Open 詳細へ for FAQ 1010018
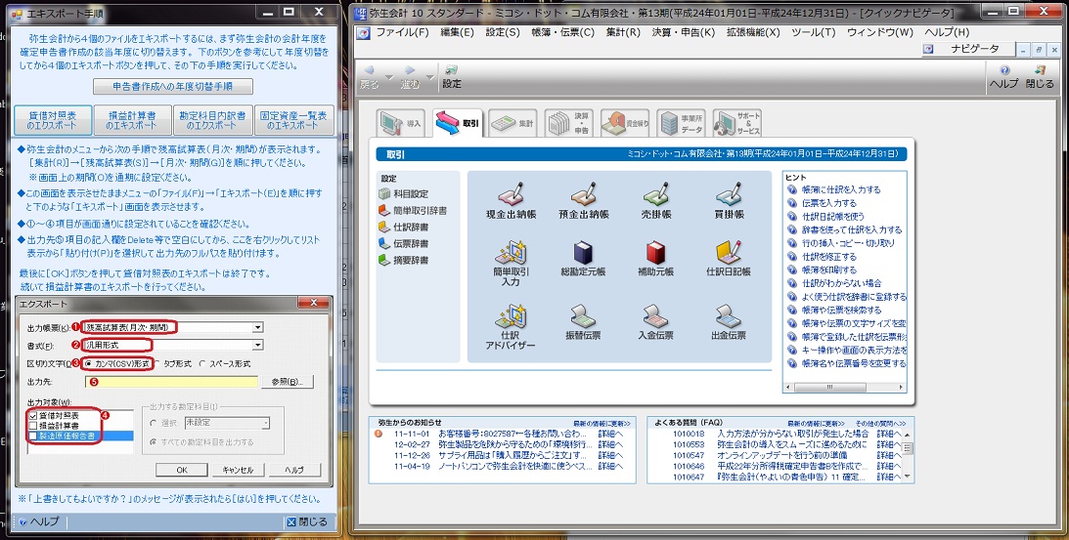This screenshot has height=540, width=1069. tap(889, 434)
